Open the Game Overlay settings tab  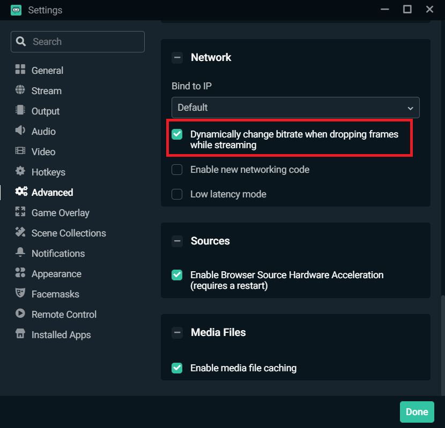(x=60, y=213)
